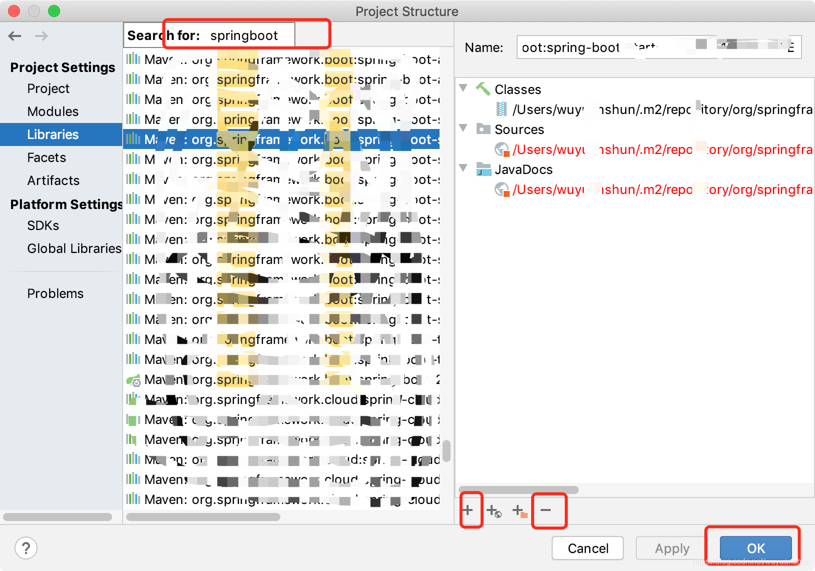Viewport: 815px width, 571px height.
Task: Select the first Maven library row in list
Action: 281,59
